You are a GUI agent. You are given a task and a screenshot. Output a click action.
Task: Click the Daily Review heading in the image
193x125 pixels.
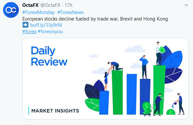(49, 56)
